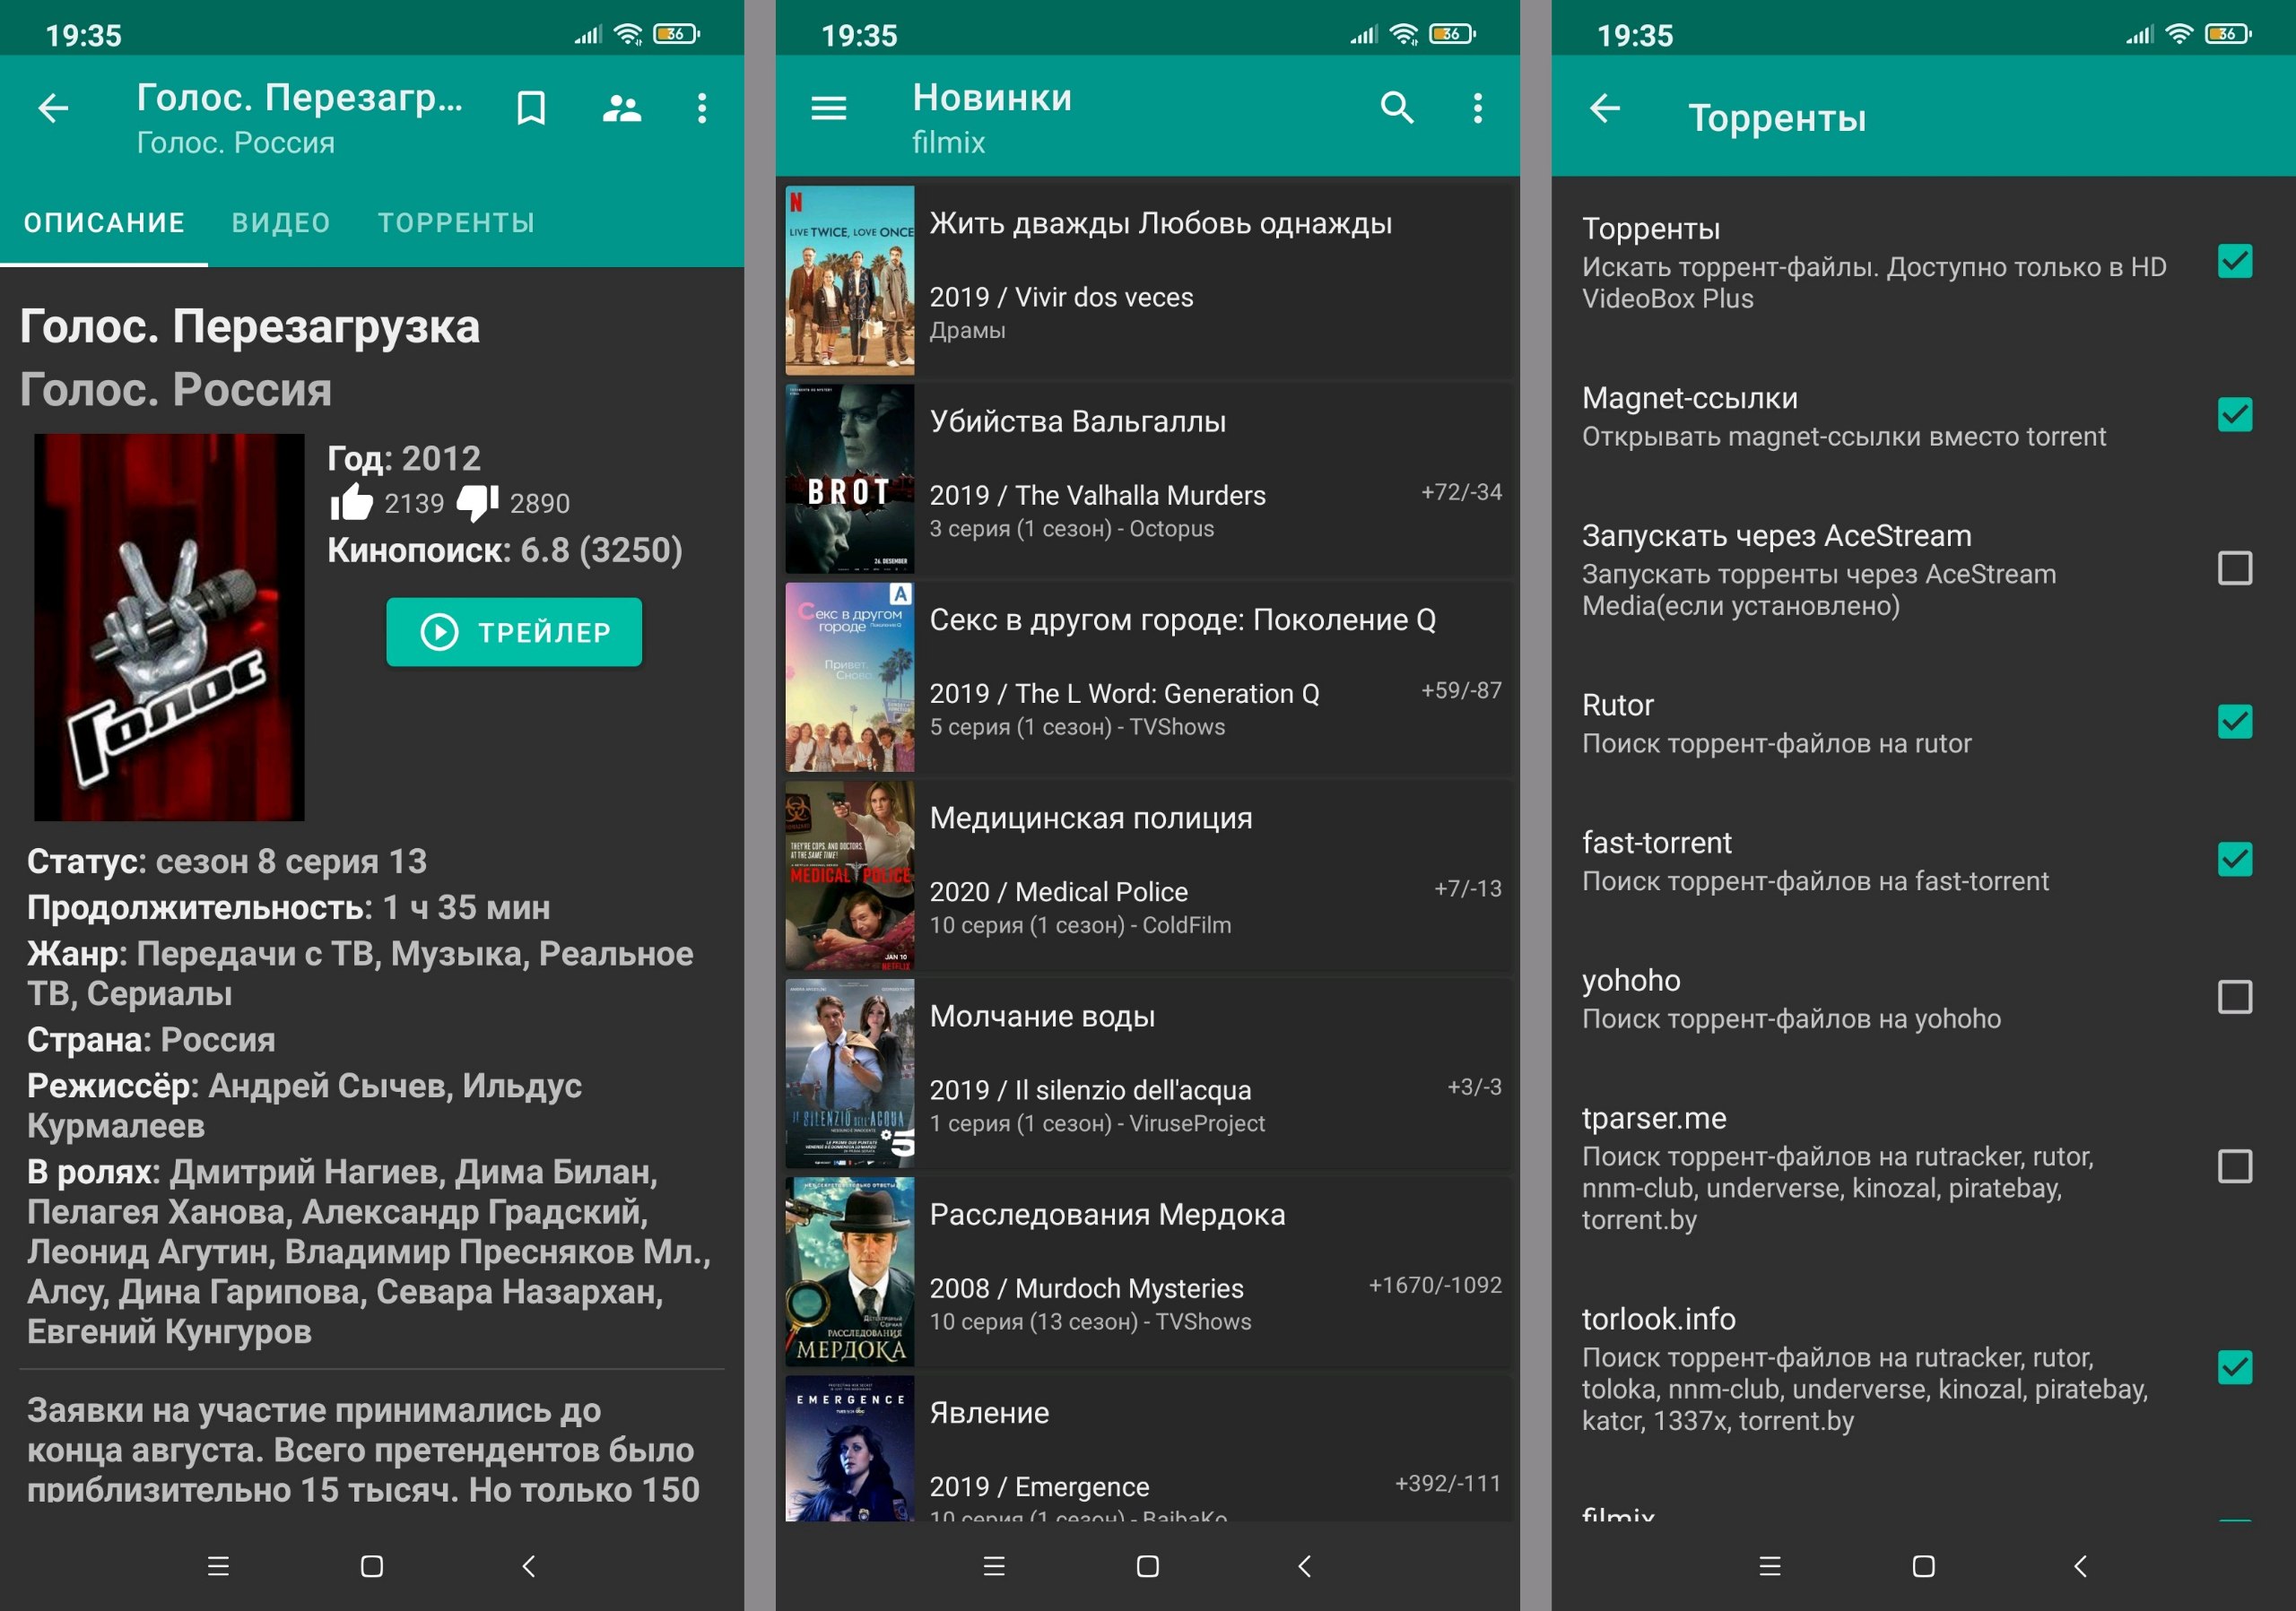
Task: Open the cast people icon
Action: click(621, 108)
